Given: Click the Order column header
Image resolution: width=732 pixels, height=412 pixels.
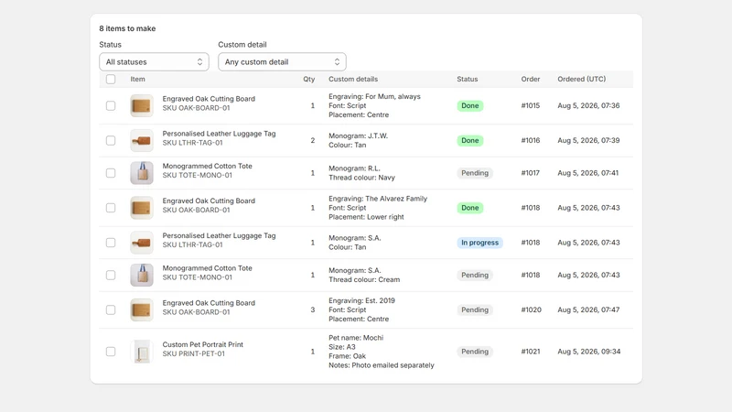Looking at the screenshot, I should point(531,80).
